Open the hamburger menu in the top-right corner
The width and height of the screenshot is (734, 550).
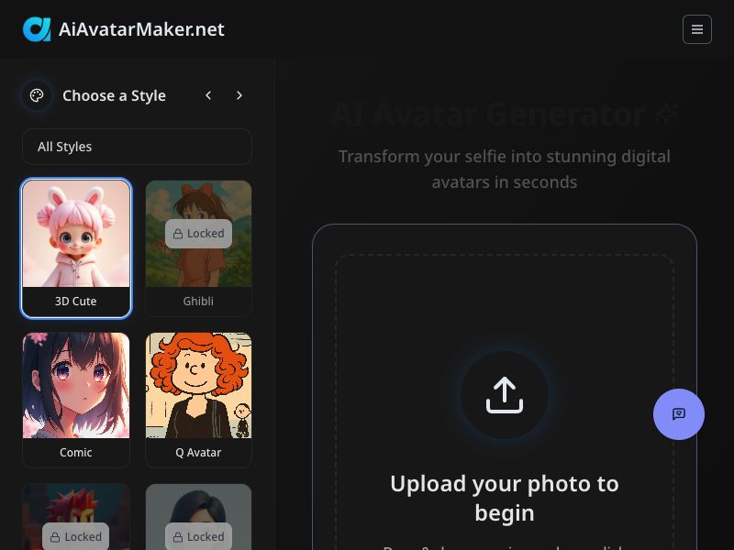pyautogui.click(x=697, y=29)
